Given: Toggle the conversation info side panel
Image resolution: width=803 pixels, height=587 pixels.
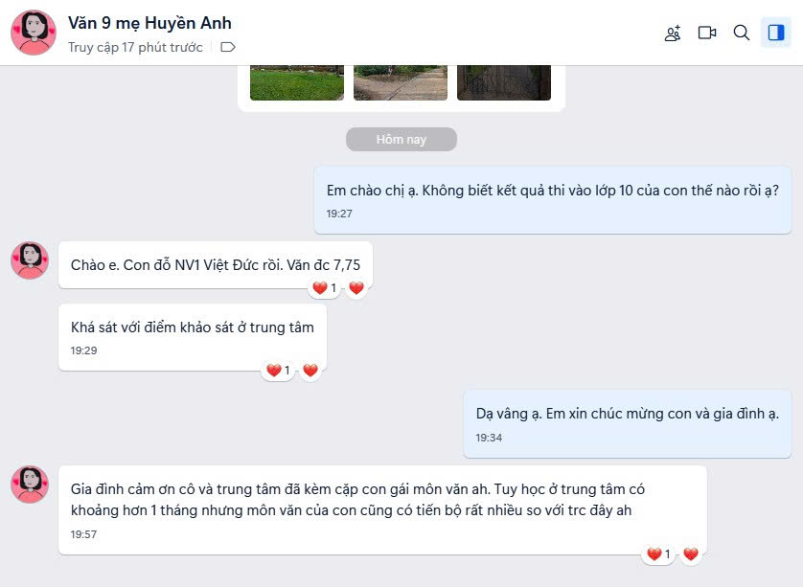Looking at the screenshot, I should click(x=776, y=33).
